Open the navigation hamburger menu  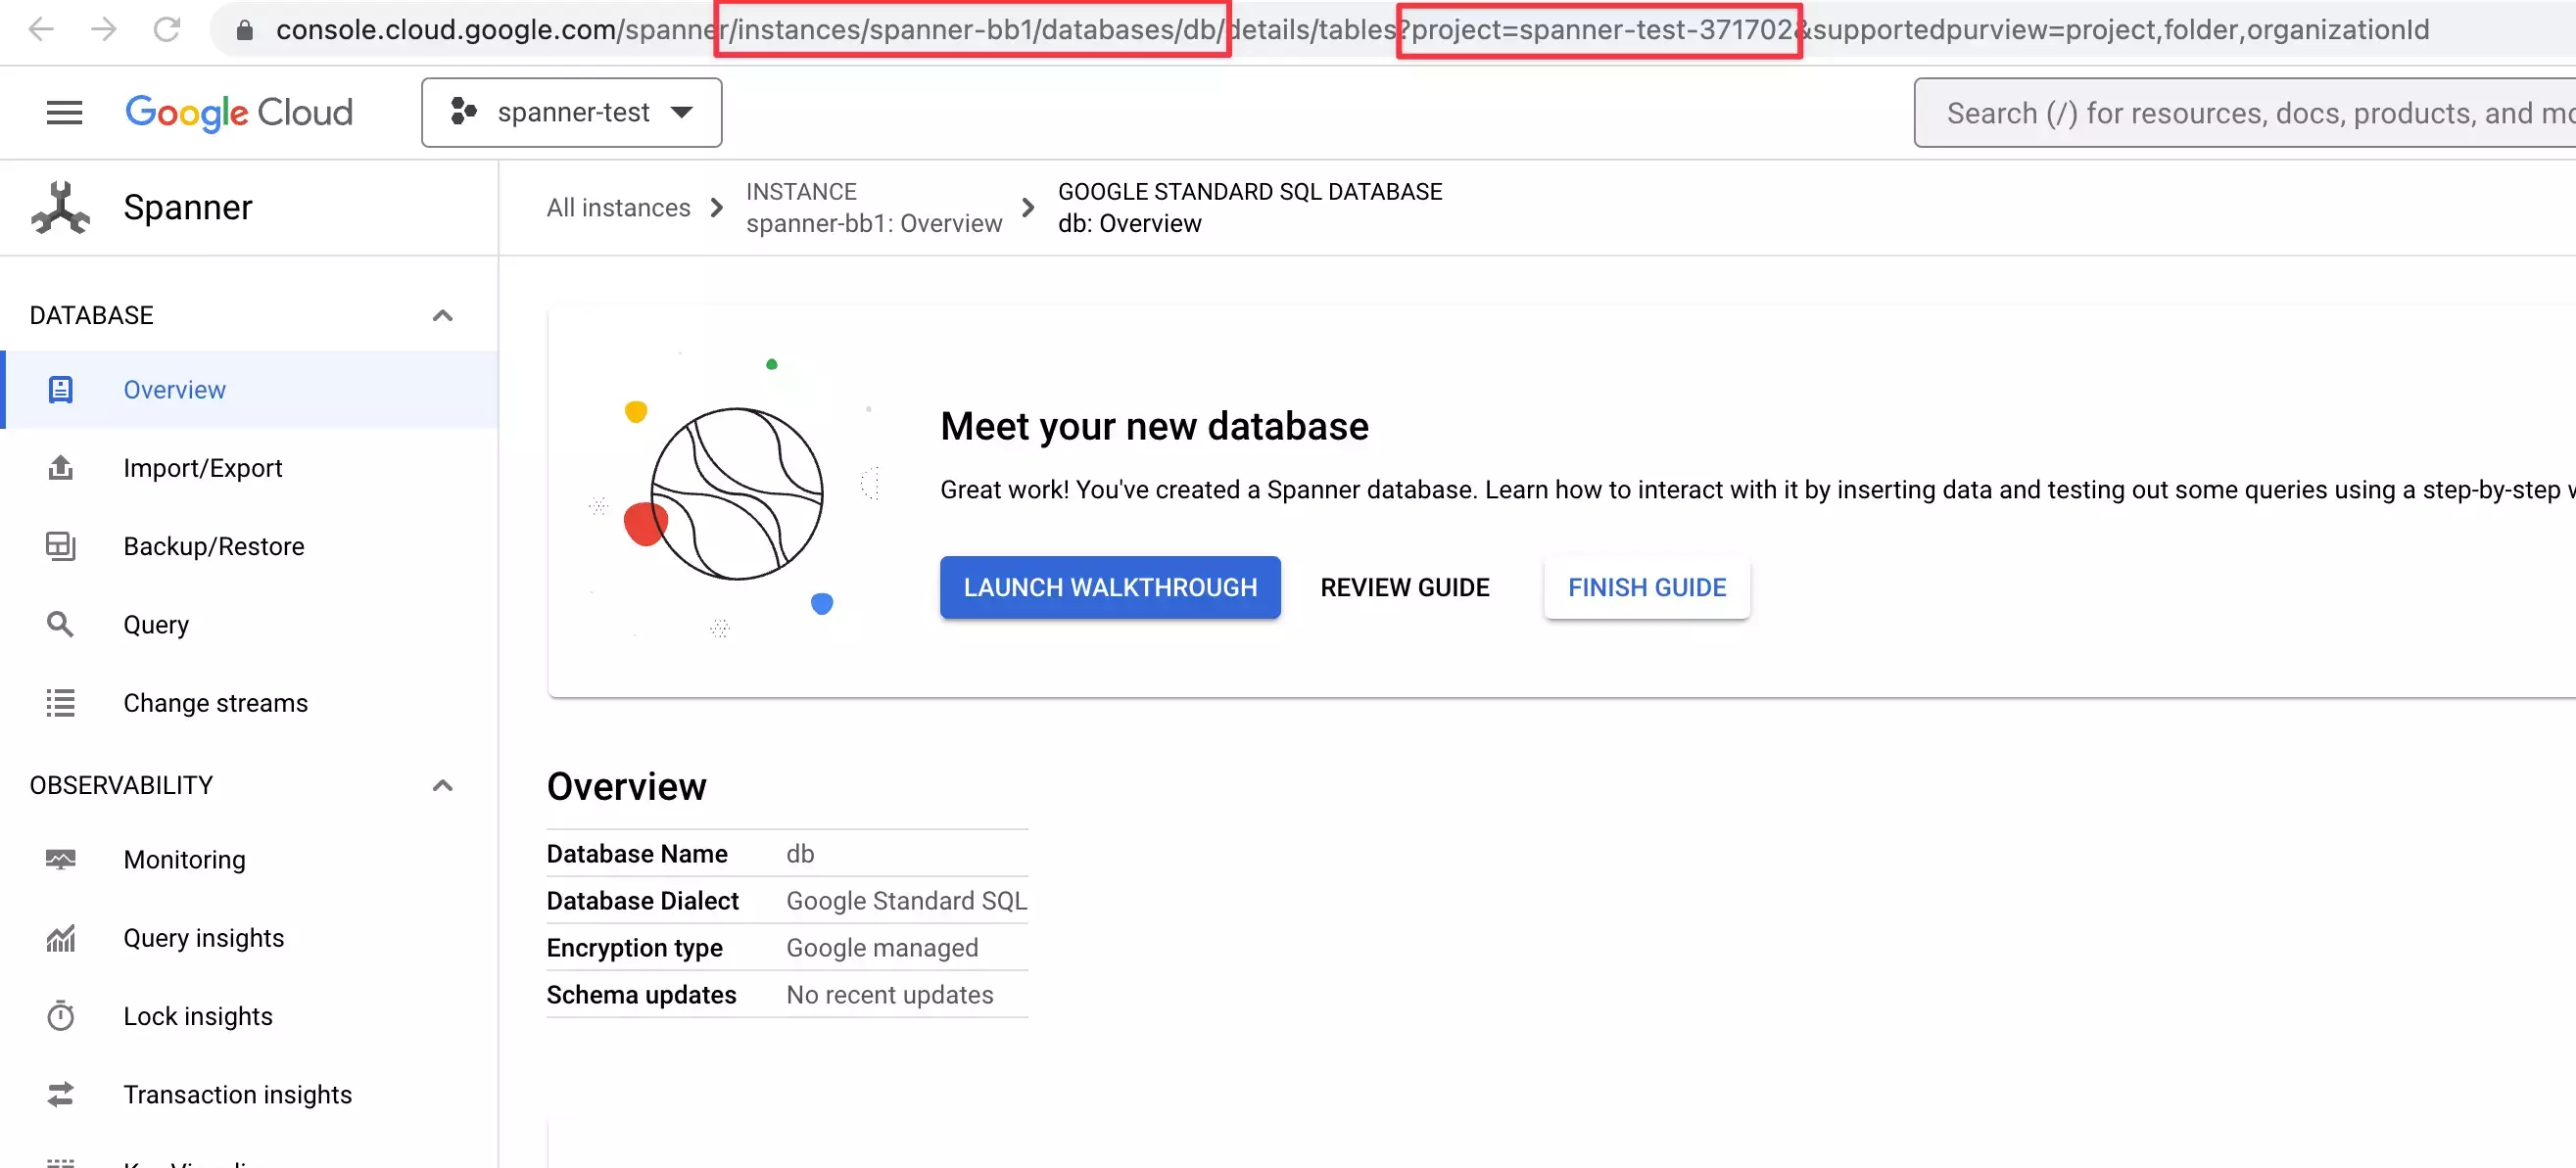[64, 112]
